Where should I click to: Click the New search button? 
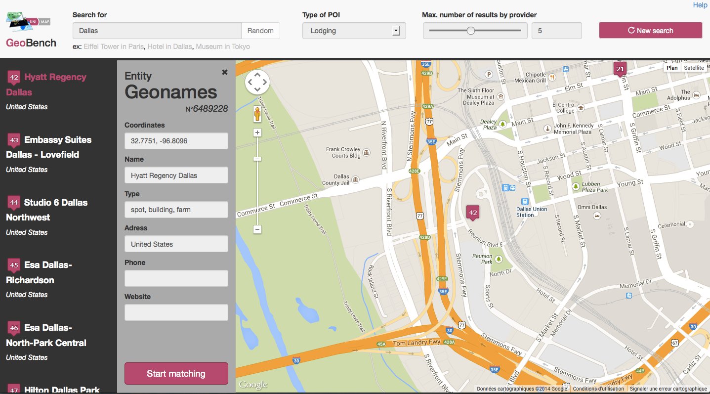coord(650,30)
